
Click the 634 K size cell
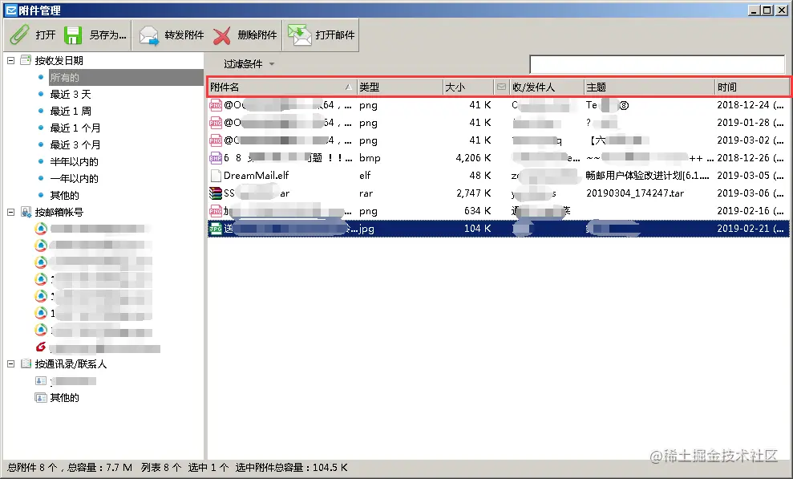point(477,211)
